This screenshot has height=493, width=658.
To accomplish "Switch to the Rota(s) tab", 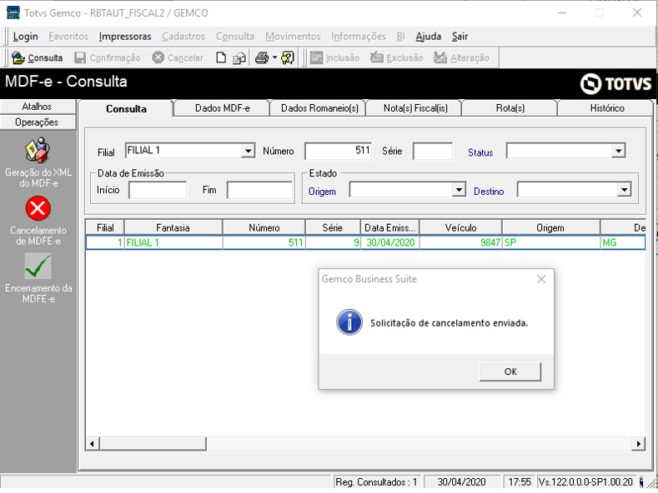I will tap(510, 108).
